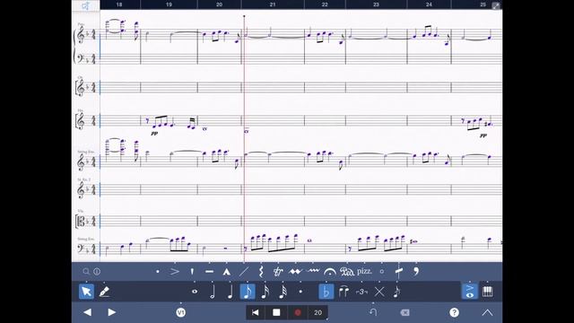The height and width of the screenshot is (323, 574).
Task: Jump to measure 22 in ruler
Action: pos(325,4)
